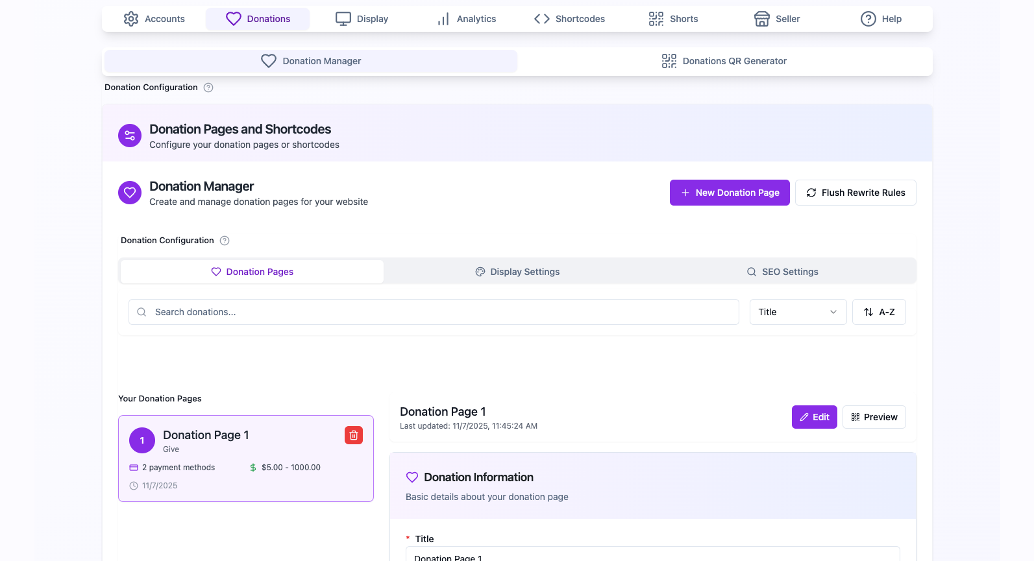
Task: Click the magnifier icon in SEO Settings tab
Action: click(x=752, y=272)
